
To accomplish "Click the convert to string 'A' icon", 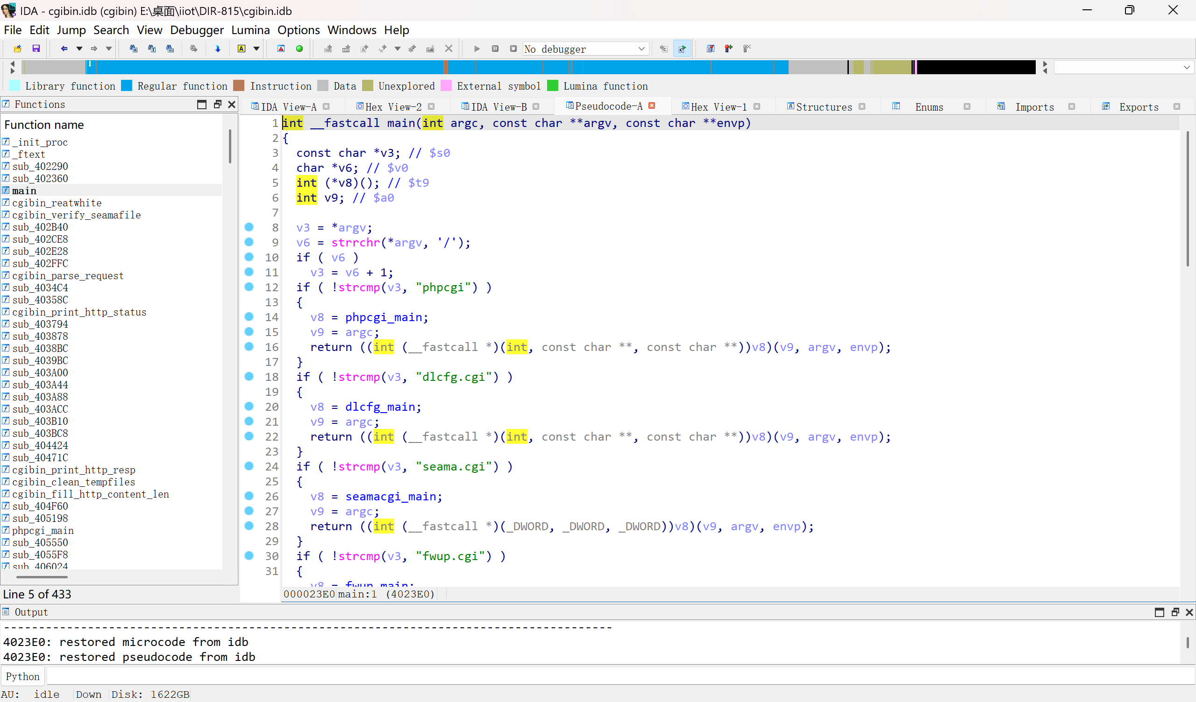I will [x=364, y=49].
